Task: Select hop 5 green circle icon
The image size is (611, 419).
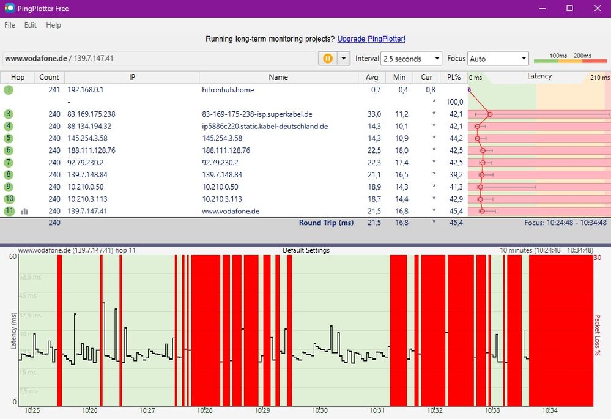Action: click(9, 138)
